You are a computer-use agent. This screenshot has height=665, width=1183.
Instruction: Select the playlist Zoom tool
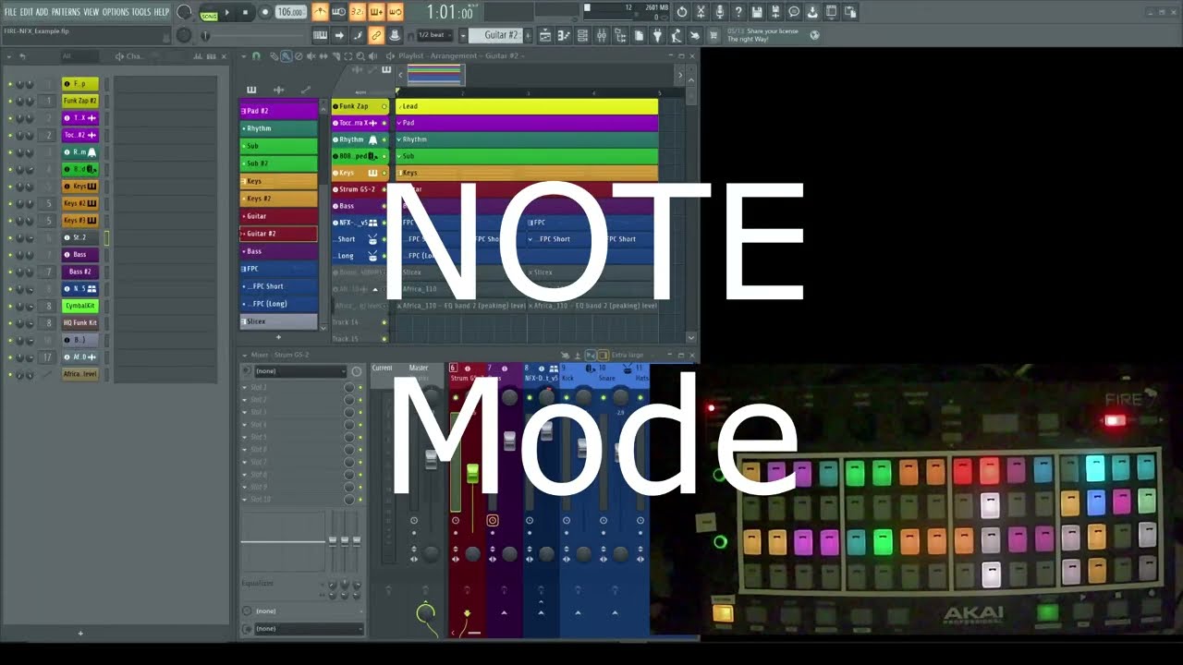(360, 56)
